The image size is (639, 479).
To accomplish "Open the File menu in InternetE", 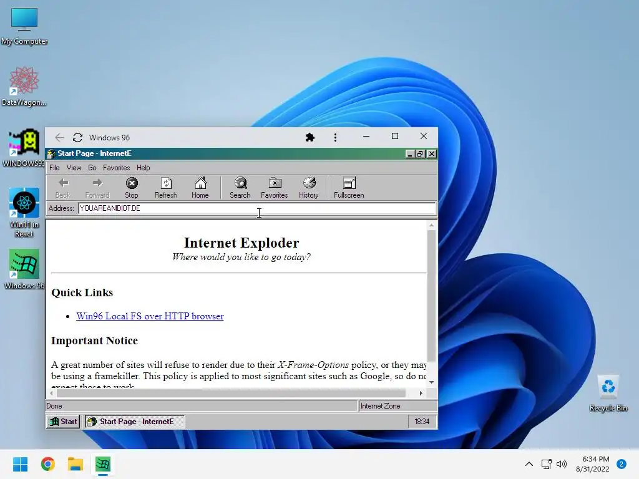I will click(x=55, y=168).
